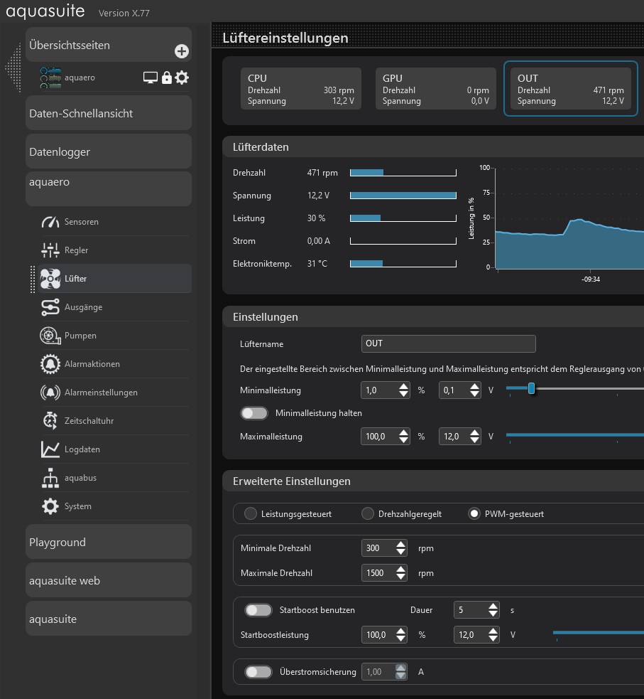Image resolution: width=644 pixels, height=699 pixels.
Task: Click the aquabus network icon
Action: [x=50, y=478]
